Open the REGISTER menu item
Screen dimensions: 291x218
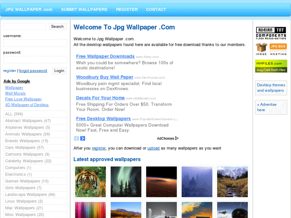tap(127, 10)
